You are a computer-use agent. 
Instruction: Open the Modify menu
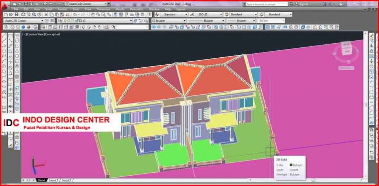click(x=120, y=9)
